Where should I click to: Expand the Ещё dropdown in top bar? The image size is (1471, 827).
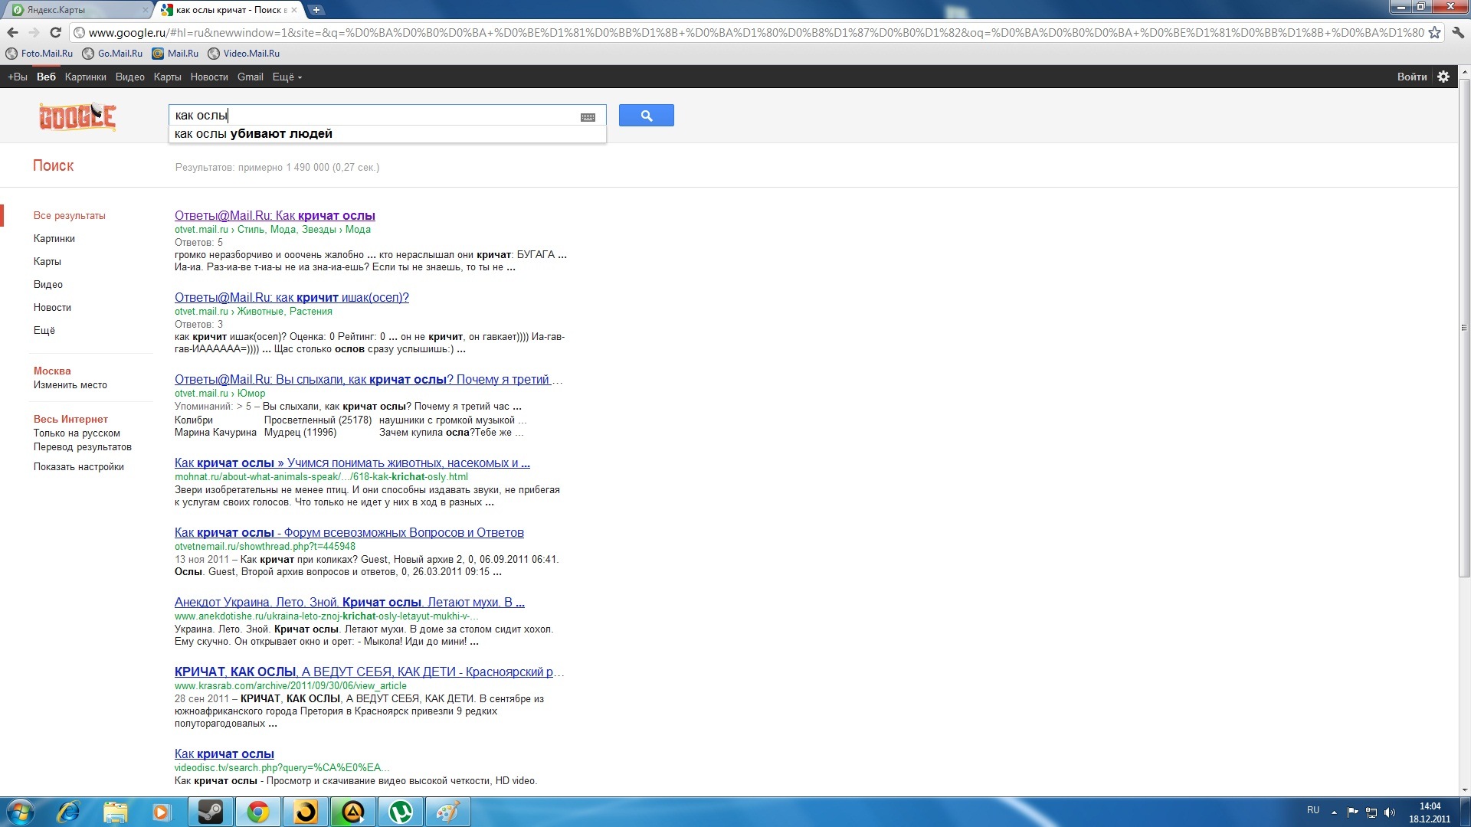pyautogui.click(x=287, y=77)
